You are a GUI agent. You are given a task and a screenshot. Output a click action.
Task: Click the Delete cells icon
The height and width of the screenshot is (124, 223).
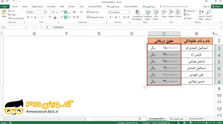click(171, 12)
